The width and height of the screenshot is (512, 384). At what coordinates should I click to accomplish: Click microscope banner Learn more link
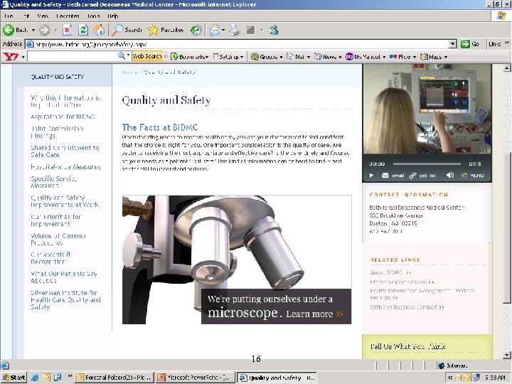coord(314,314)
